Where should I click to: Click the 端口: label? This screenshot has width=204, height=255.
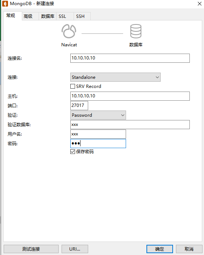pyautogui.click(x=12, y=105)
